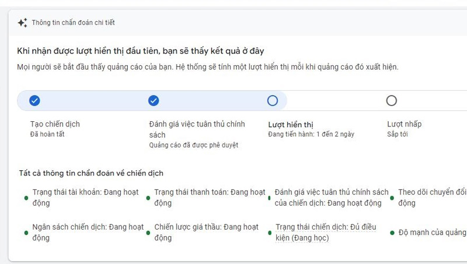Select the 'Tạo chiến dịch' step label
Image resolution: width=467 pixels, height=264 pixels.
tap(55, 124)
